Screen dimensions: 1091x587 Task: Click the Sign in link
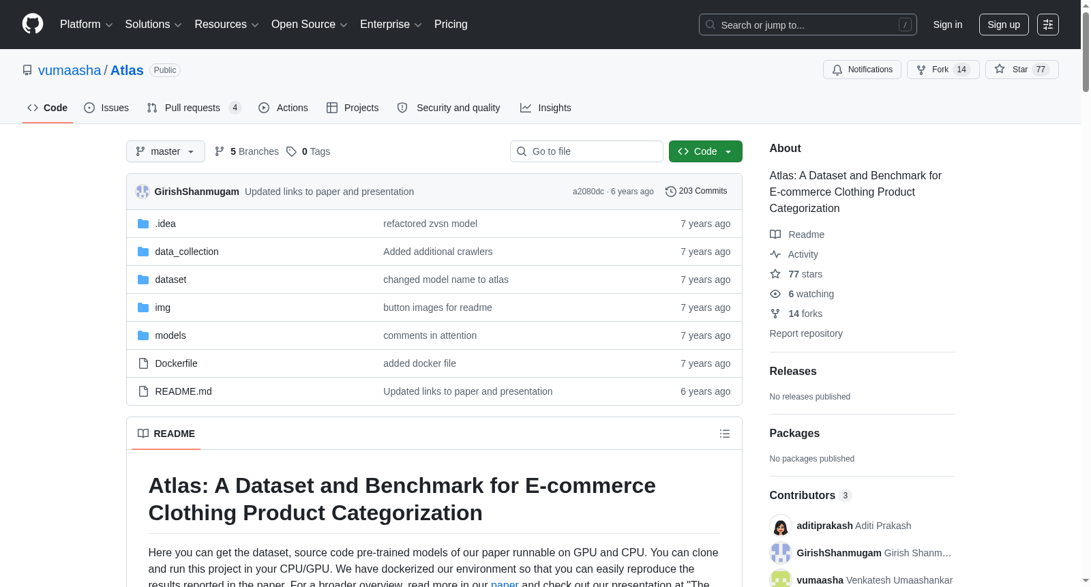948,25
